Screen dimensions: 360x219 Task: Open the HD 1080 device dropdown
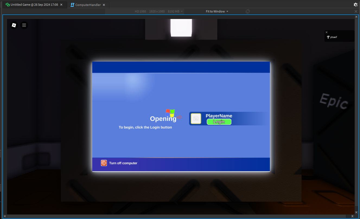[x=159, y=11]
